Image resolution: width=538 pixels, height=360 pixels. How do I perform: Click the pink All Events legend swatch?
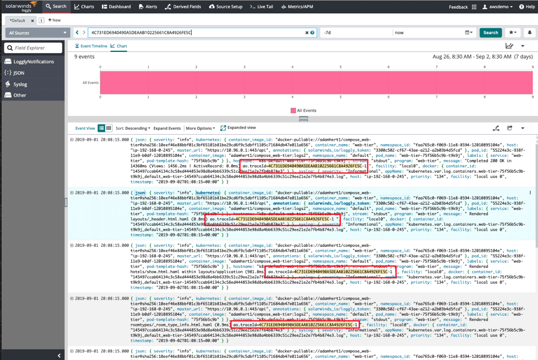[x=292, y=110]
